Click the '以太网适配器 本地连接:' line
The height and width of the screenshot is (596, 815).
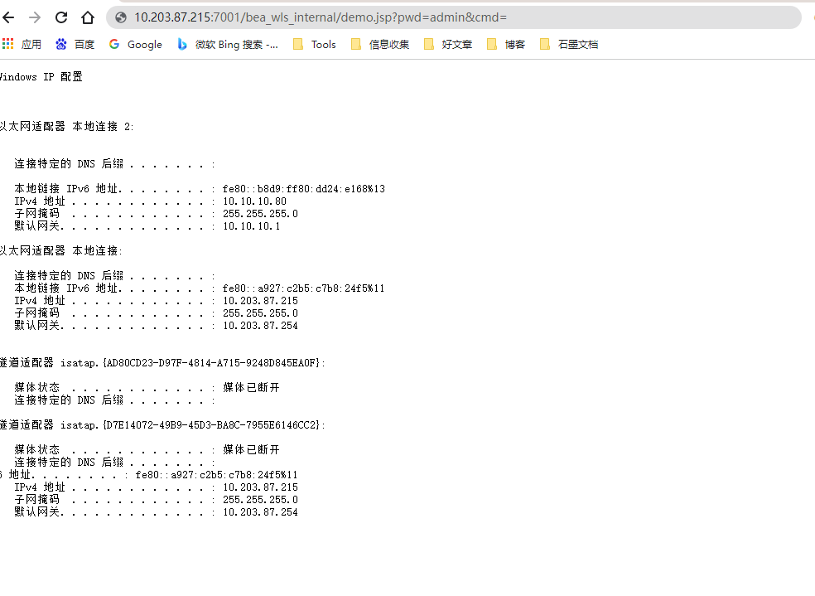pos(60,250)
